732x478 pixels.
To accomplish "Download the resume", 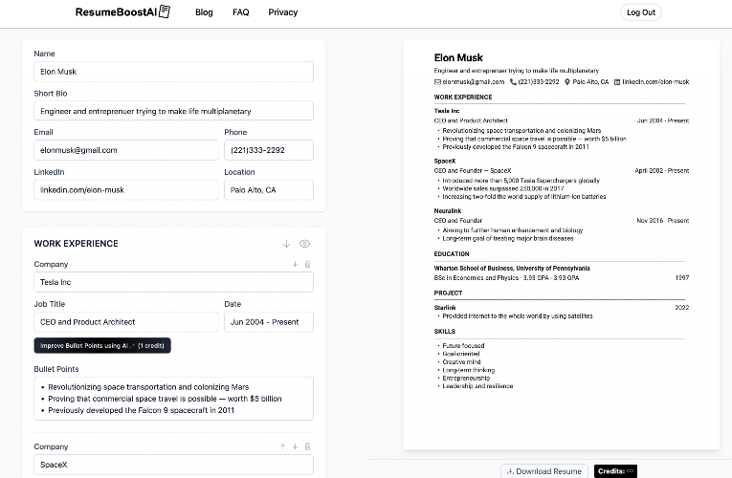I will coord(543,470).
